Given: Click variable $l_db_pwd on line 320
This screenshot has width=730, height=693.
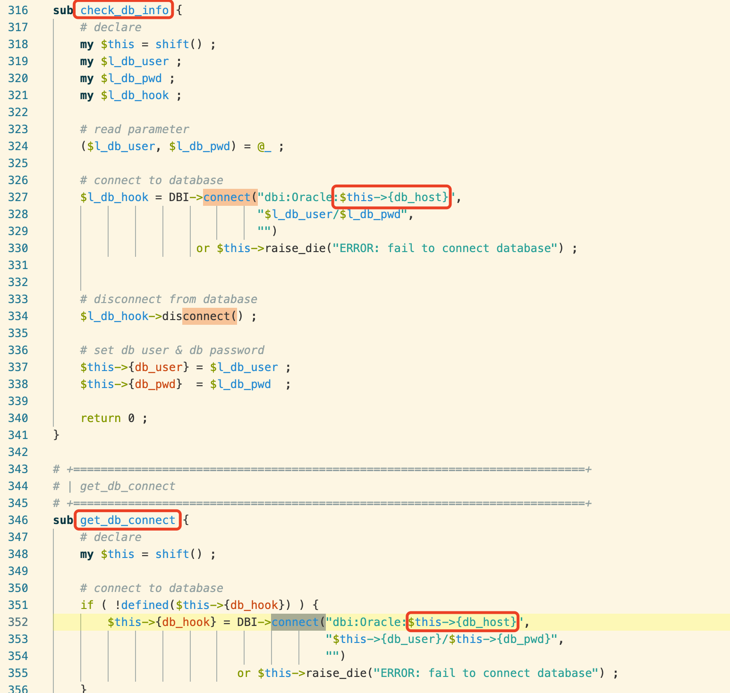Looking at the screenshot, I should pos(131,78).
